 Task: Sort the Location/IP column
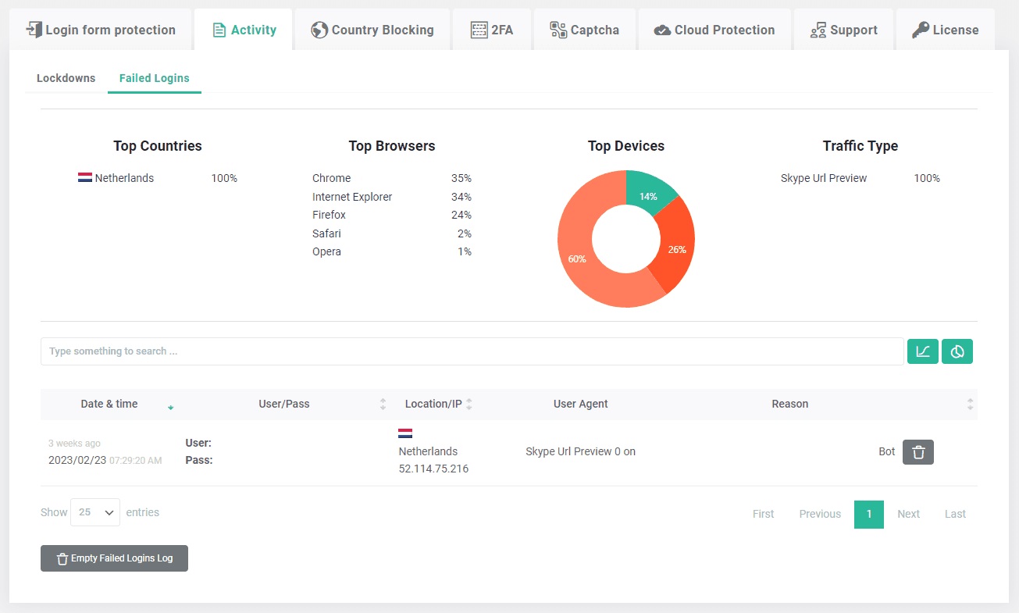tap(469, 404)
